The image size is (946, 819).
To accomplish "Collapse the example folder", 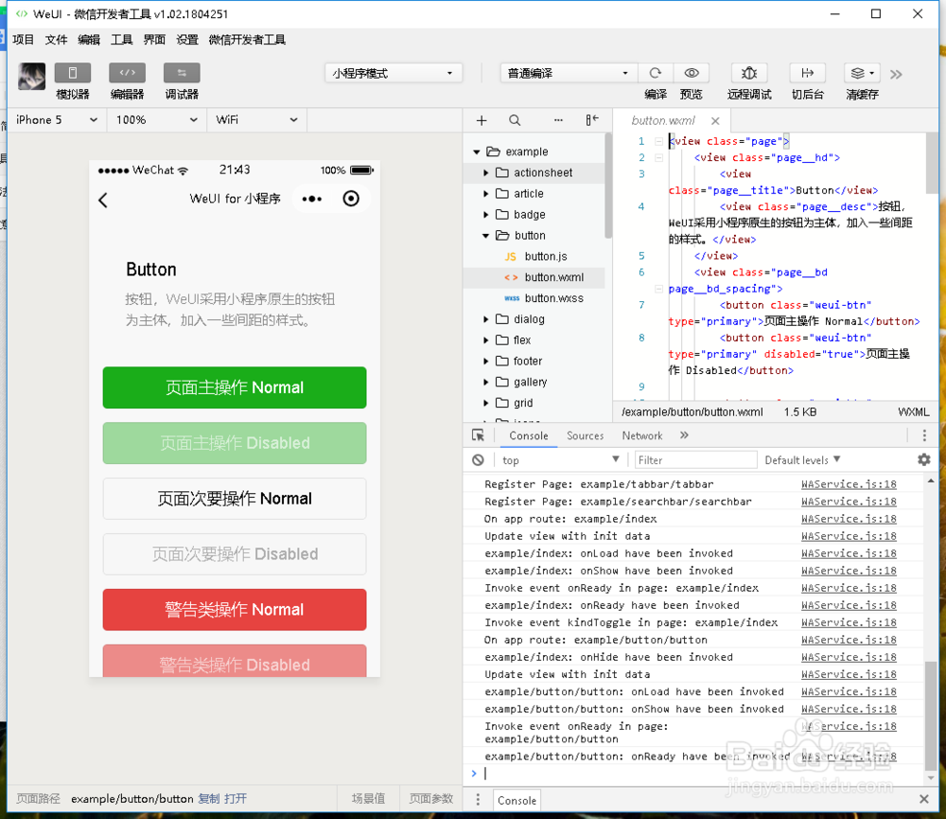I will (x=477, y=151).
